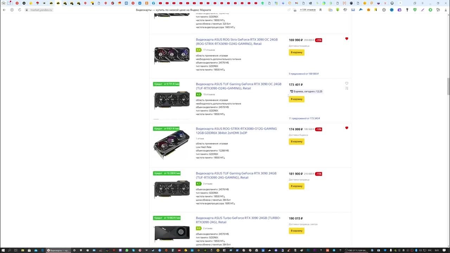
Task: Open a new browser tab with plus
Action: 400,3
